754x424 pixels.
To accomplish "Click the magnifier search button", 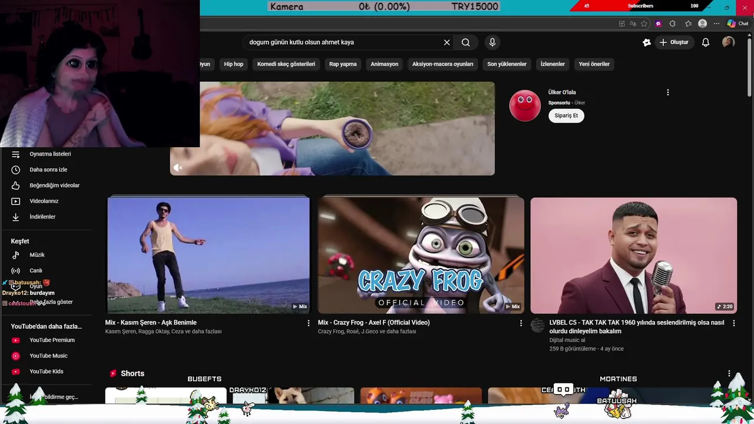I will pos(466,42).
